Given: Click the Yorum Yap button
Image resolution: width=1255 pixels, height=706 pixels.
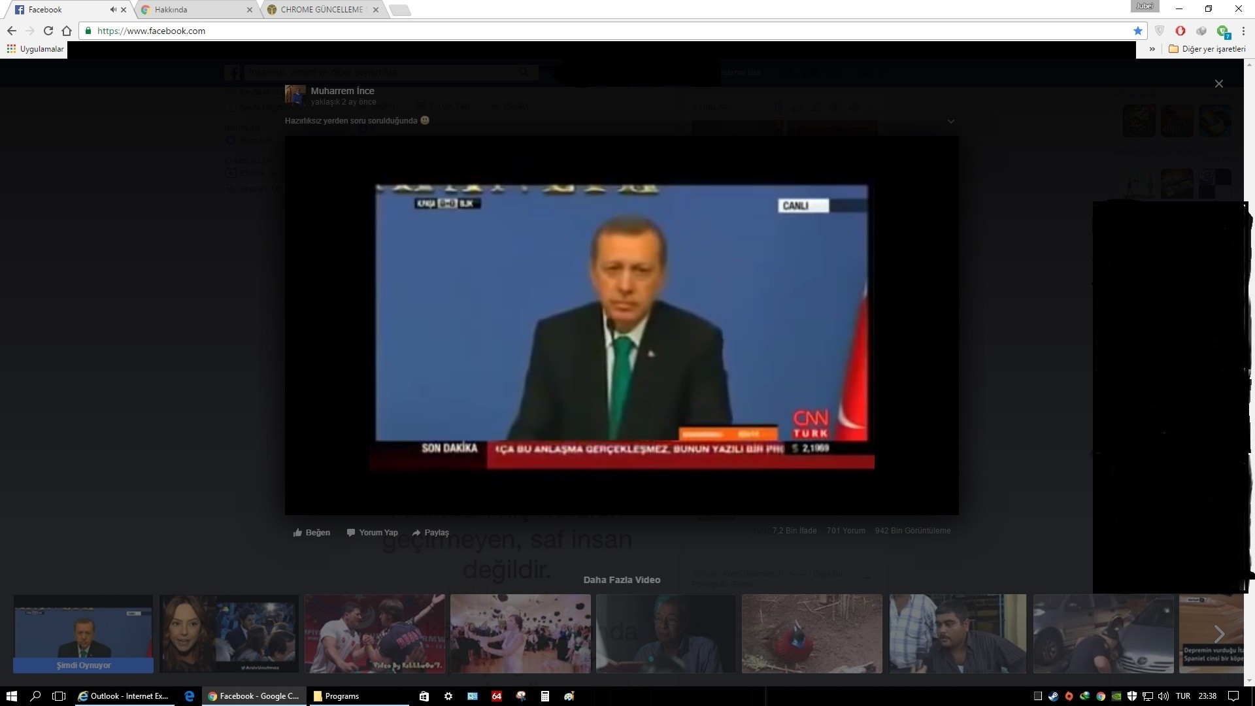Looking at the screenshot, I should [x=372, y=533].
